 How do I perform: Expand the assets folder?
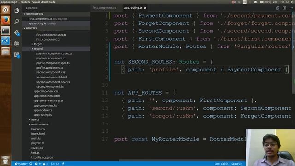click(35, 119)
